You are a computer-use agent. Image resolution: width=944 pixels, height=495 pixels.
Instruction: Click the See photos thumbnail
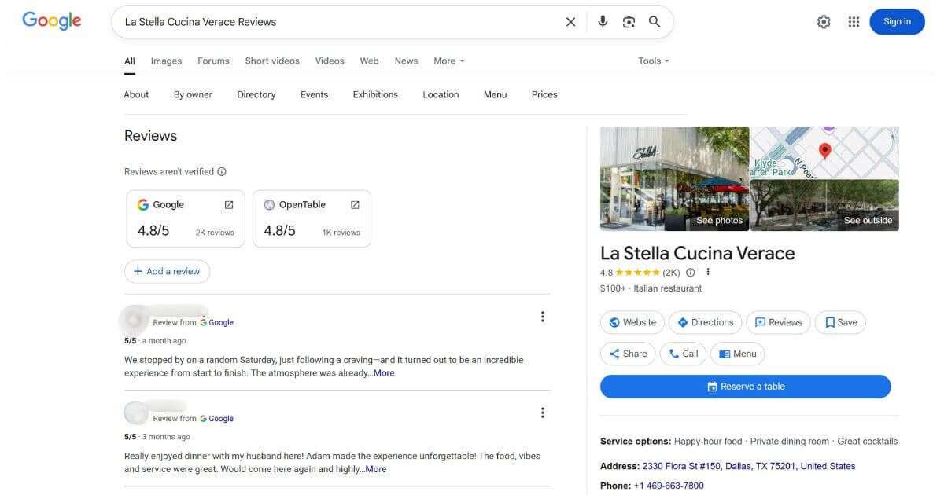pyautogui.click(x=718, y=220)
